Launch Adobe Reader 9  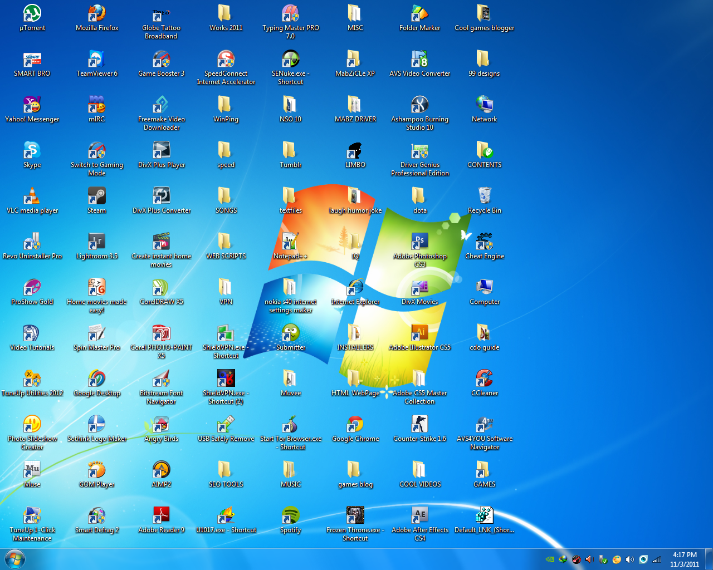[161, 515]
